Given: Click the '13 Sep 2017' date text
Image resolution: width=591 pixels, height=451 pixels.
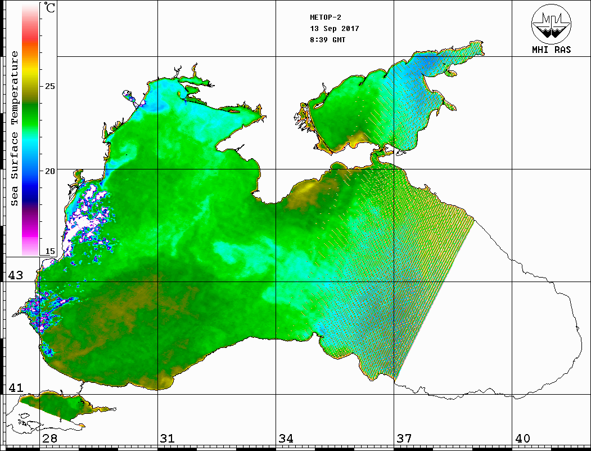Looking at the screenshot, I should (x=335, y=29).
